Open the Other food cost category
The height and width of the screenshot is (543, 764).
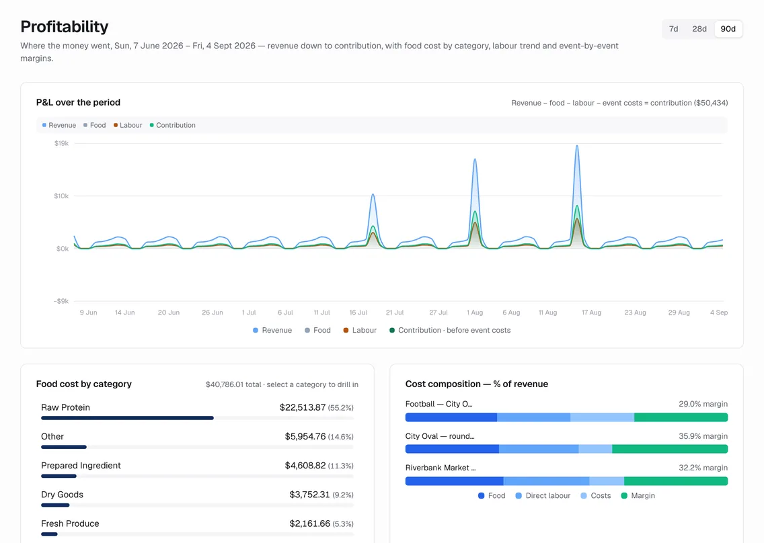pyautogui.click(x=197, y=440)
